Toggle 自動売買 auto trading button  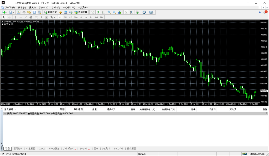click(x=81, y=12)
